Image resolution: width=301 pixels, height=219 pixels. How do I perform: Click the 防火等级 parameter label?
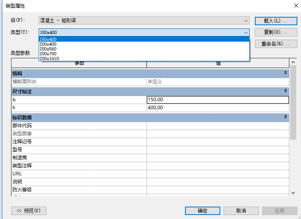pos(22,190)
